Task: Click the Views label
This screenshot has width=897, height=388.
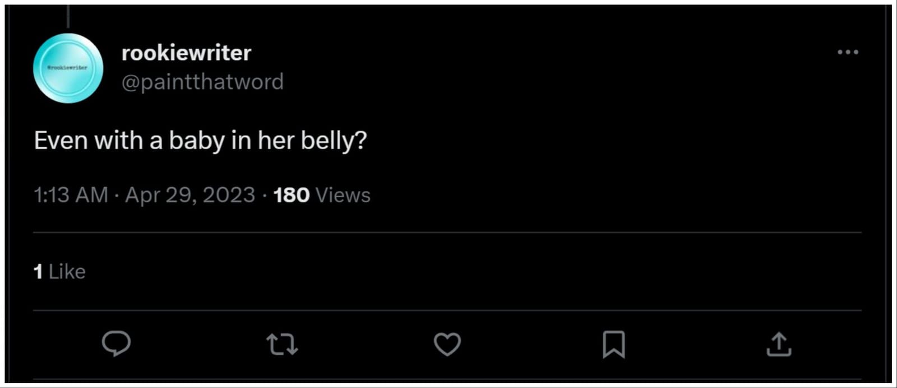Action: 343,195
